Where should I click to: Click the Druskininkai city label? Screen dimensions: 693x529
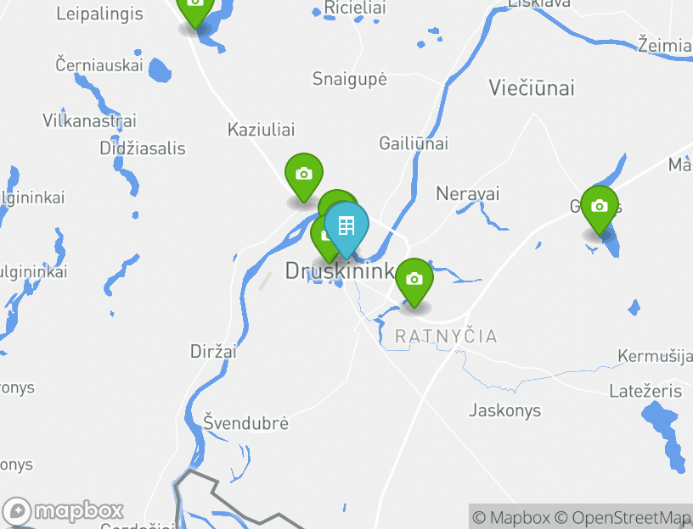(x=340, y=271)
